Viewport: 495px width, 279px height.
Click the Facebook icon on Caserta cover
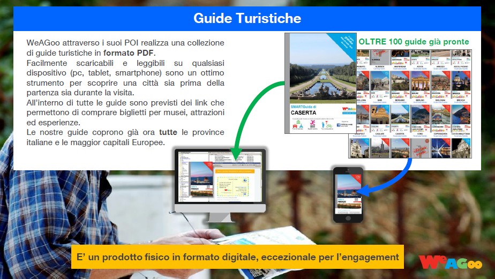coord(339,125)
